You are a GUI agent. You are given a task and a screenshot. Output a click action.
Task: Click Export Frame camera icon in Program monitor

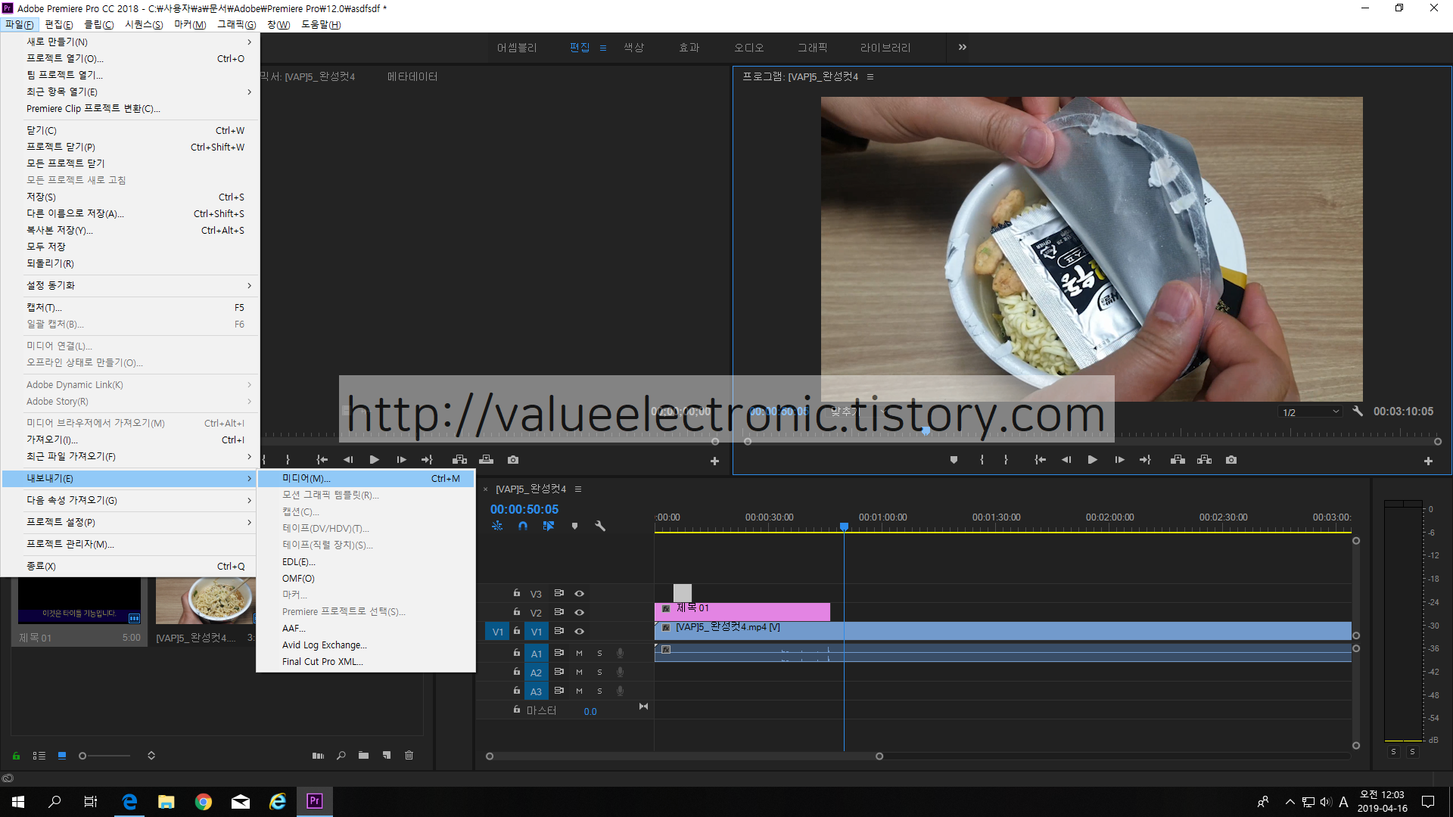pyautogui.click(x=1231, y=460)
